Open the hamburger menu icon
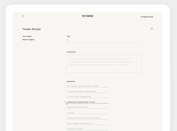Image resolution: width=177 pixels, height=131 pixels. pos(23,16)
